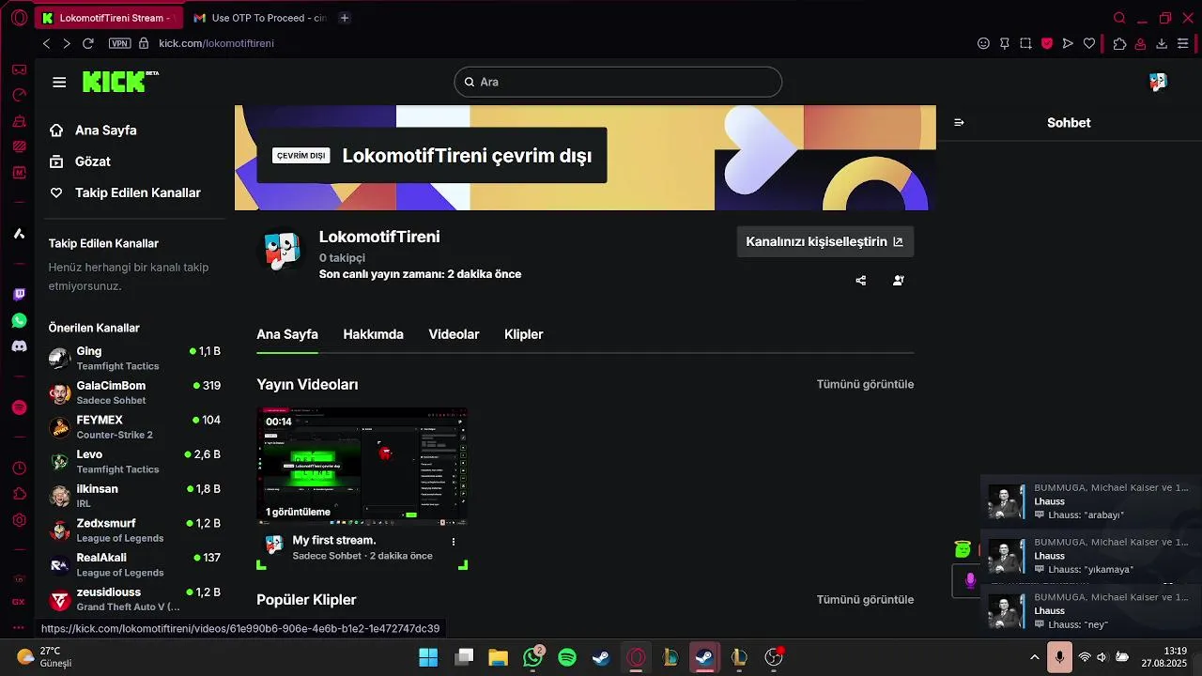Open History clock icon in Opera sidebar
Viewport: 1202px width, 676px height.
(19, 468)
